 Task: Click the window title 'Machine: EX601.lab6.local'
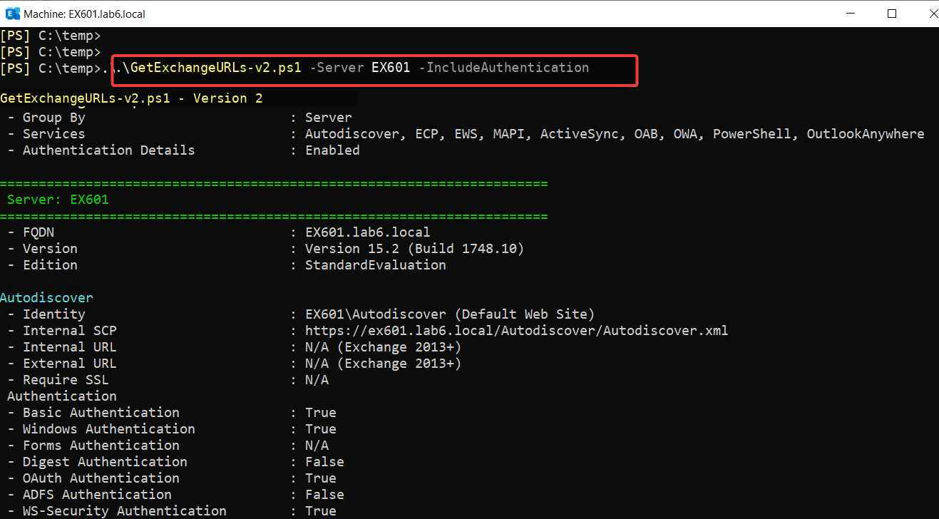(86, 14)
